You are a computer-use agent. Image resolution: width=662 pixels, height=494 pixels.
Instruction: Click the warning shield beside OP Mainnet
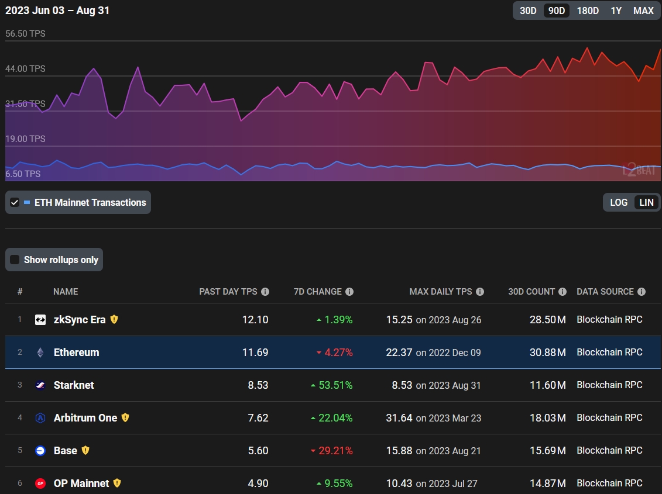(117, 483)
